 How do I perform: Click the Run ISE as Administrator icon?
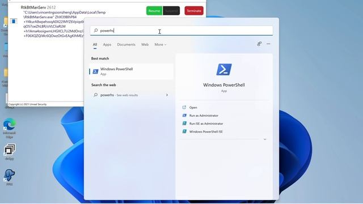pyautogui.click(x=184, y=124)
